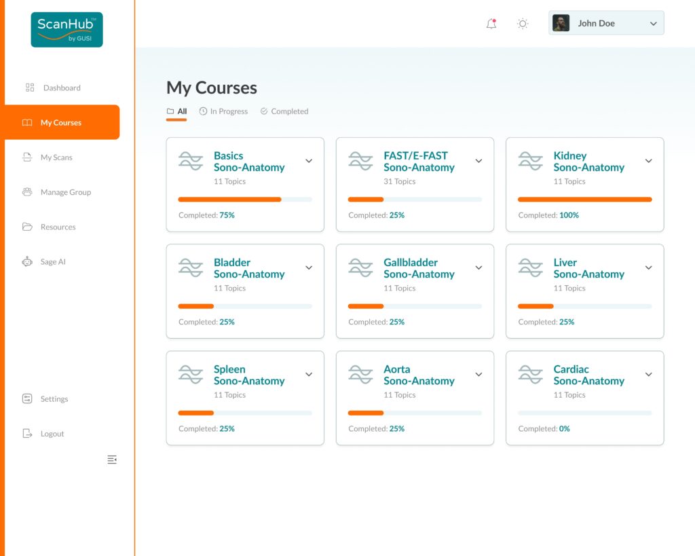
Task: Expand the Basics Sono-Anatomy course card
Action: tap(309, 161)
